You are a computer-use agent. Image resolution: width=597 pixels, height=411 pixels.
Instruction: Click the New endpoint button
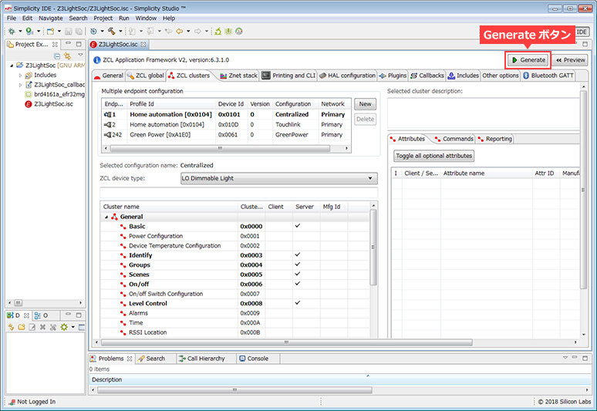tap(365, 104)
